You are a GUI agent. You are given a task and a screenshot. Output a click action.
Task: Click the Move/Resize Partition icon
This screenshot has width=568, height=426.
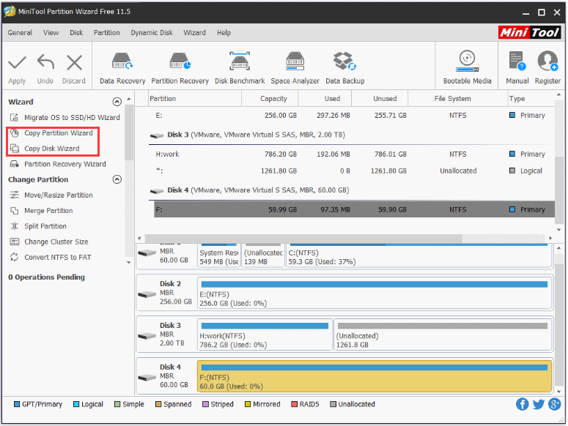14,195
